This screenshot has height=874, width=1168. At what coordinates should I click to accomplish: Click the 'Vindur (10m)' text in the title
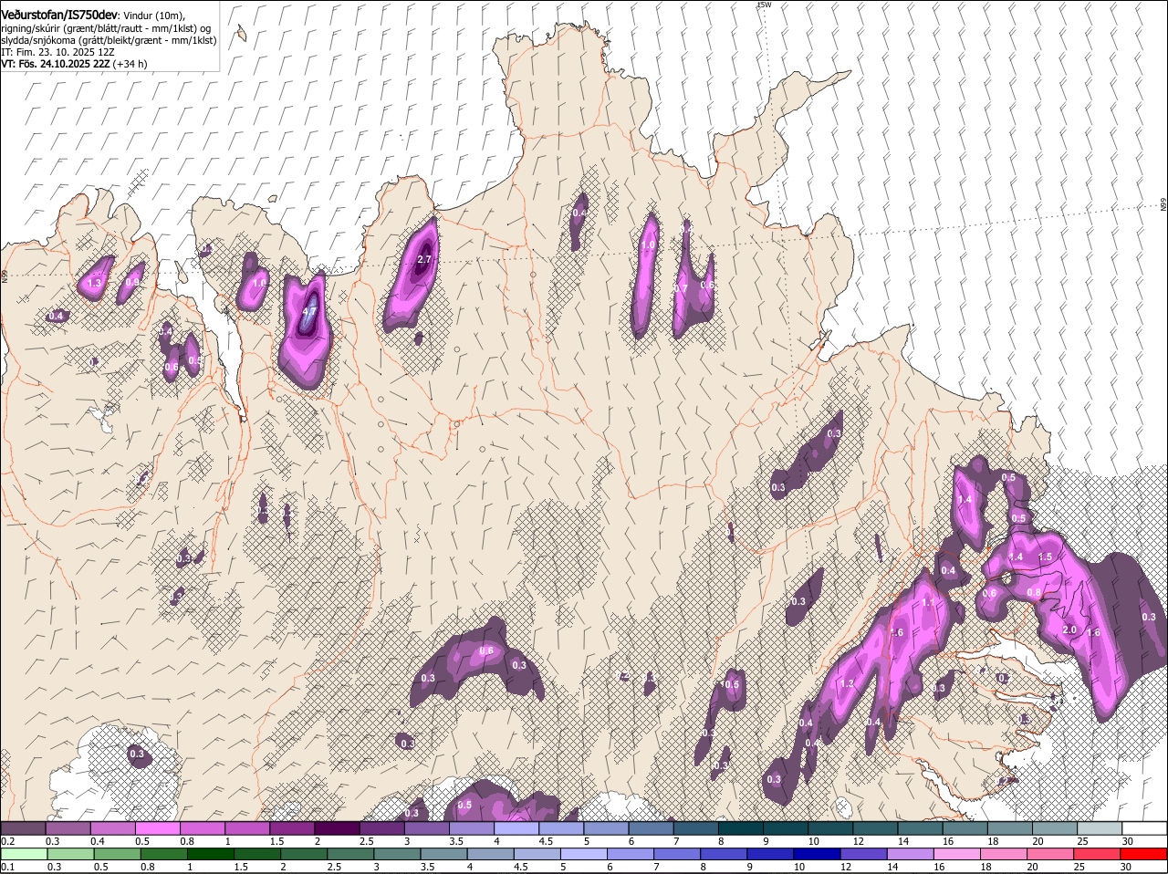pyautogui.click(x=152, y=16)
